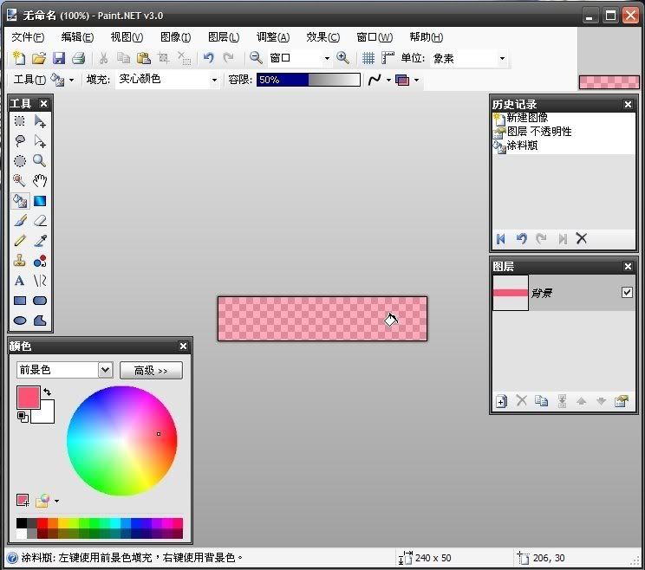Viewport: 645px width, 570px height.
Task: Open the 调整(A) menu
Action: [x=273, y=37]
